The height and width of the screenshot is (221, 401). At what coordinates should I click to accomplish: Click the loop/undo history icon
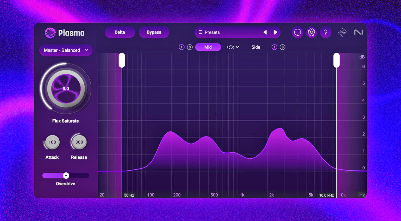click(297, 32)
